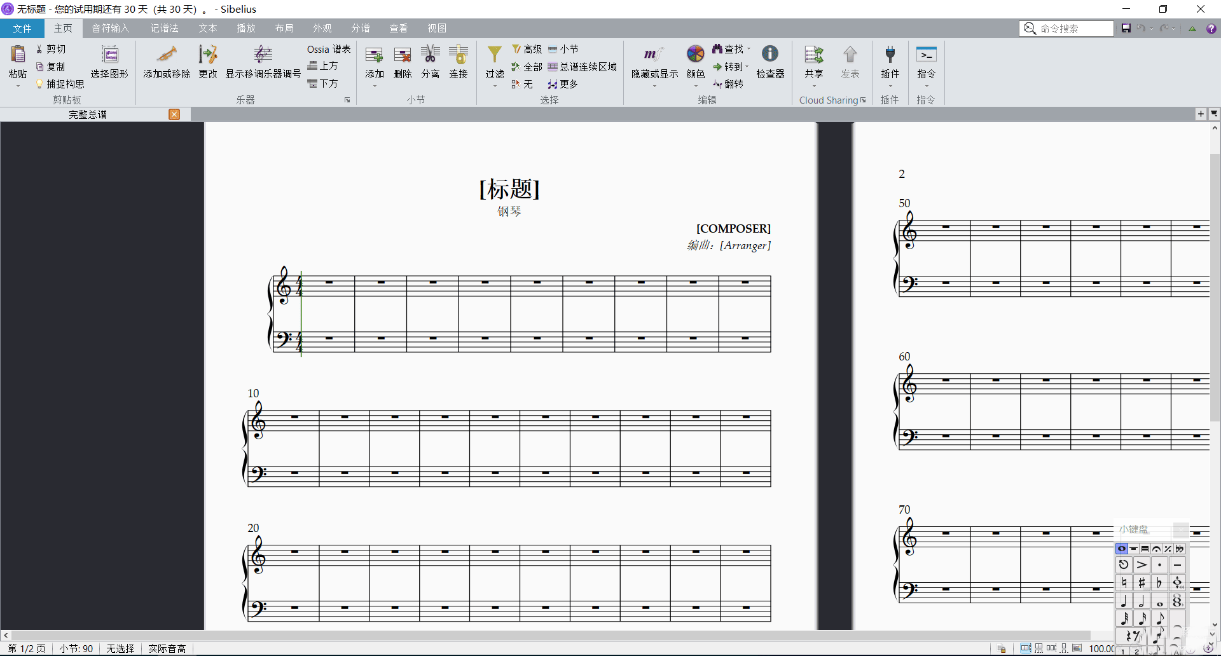1221x656 pixels.
Task: Choose the quarter note on the keypad
Action: [x=1124, y=601]
